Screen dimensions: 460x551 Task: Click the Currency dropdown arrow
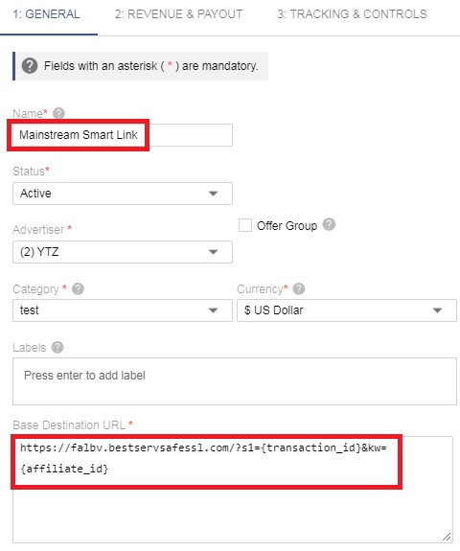point(437,310)
